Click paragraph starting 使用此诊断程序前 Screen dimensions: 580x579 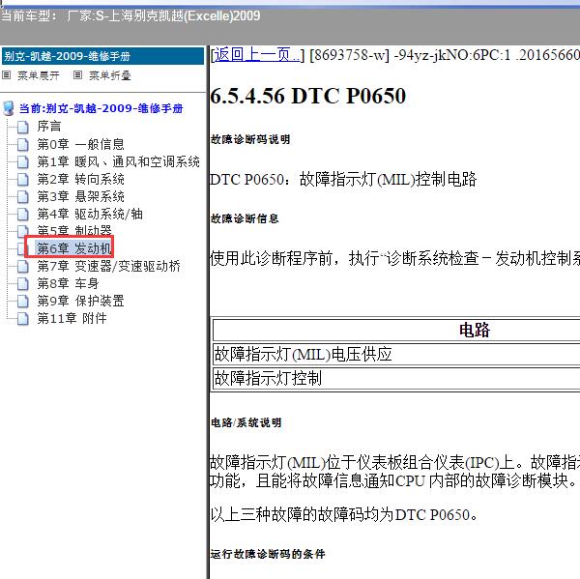tap(394, 258)
